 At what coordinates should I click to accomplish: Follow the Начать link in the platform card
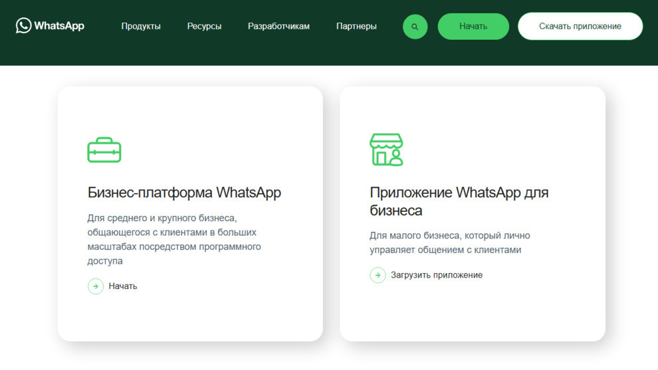point(123,286)
